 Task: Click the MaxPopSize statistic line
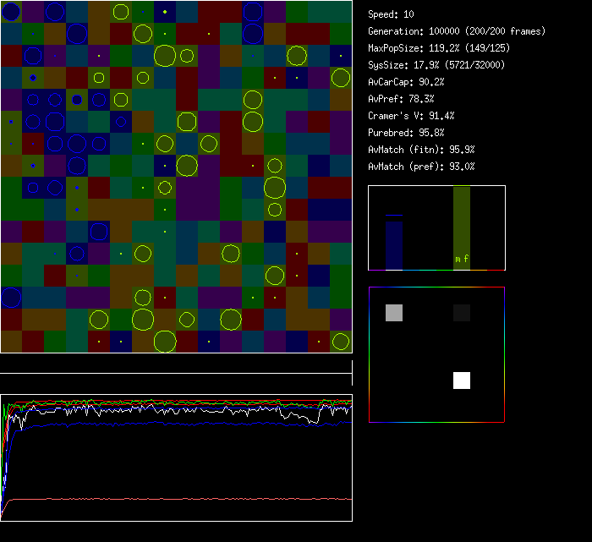pos(439,48)
